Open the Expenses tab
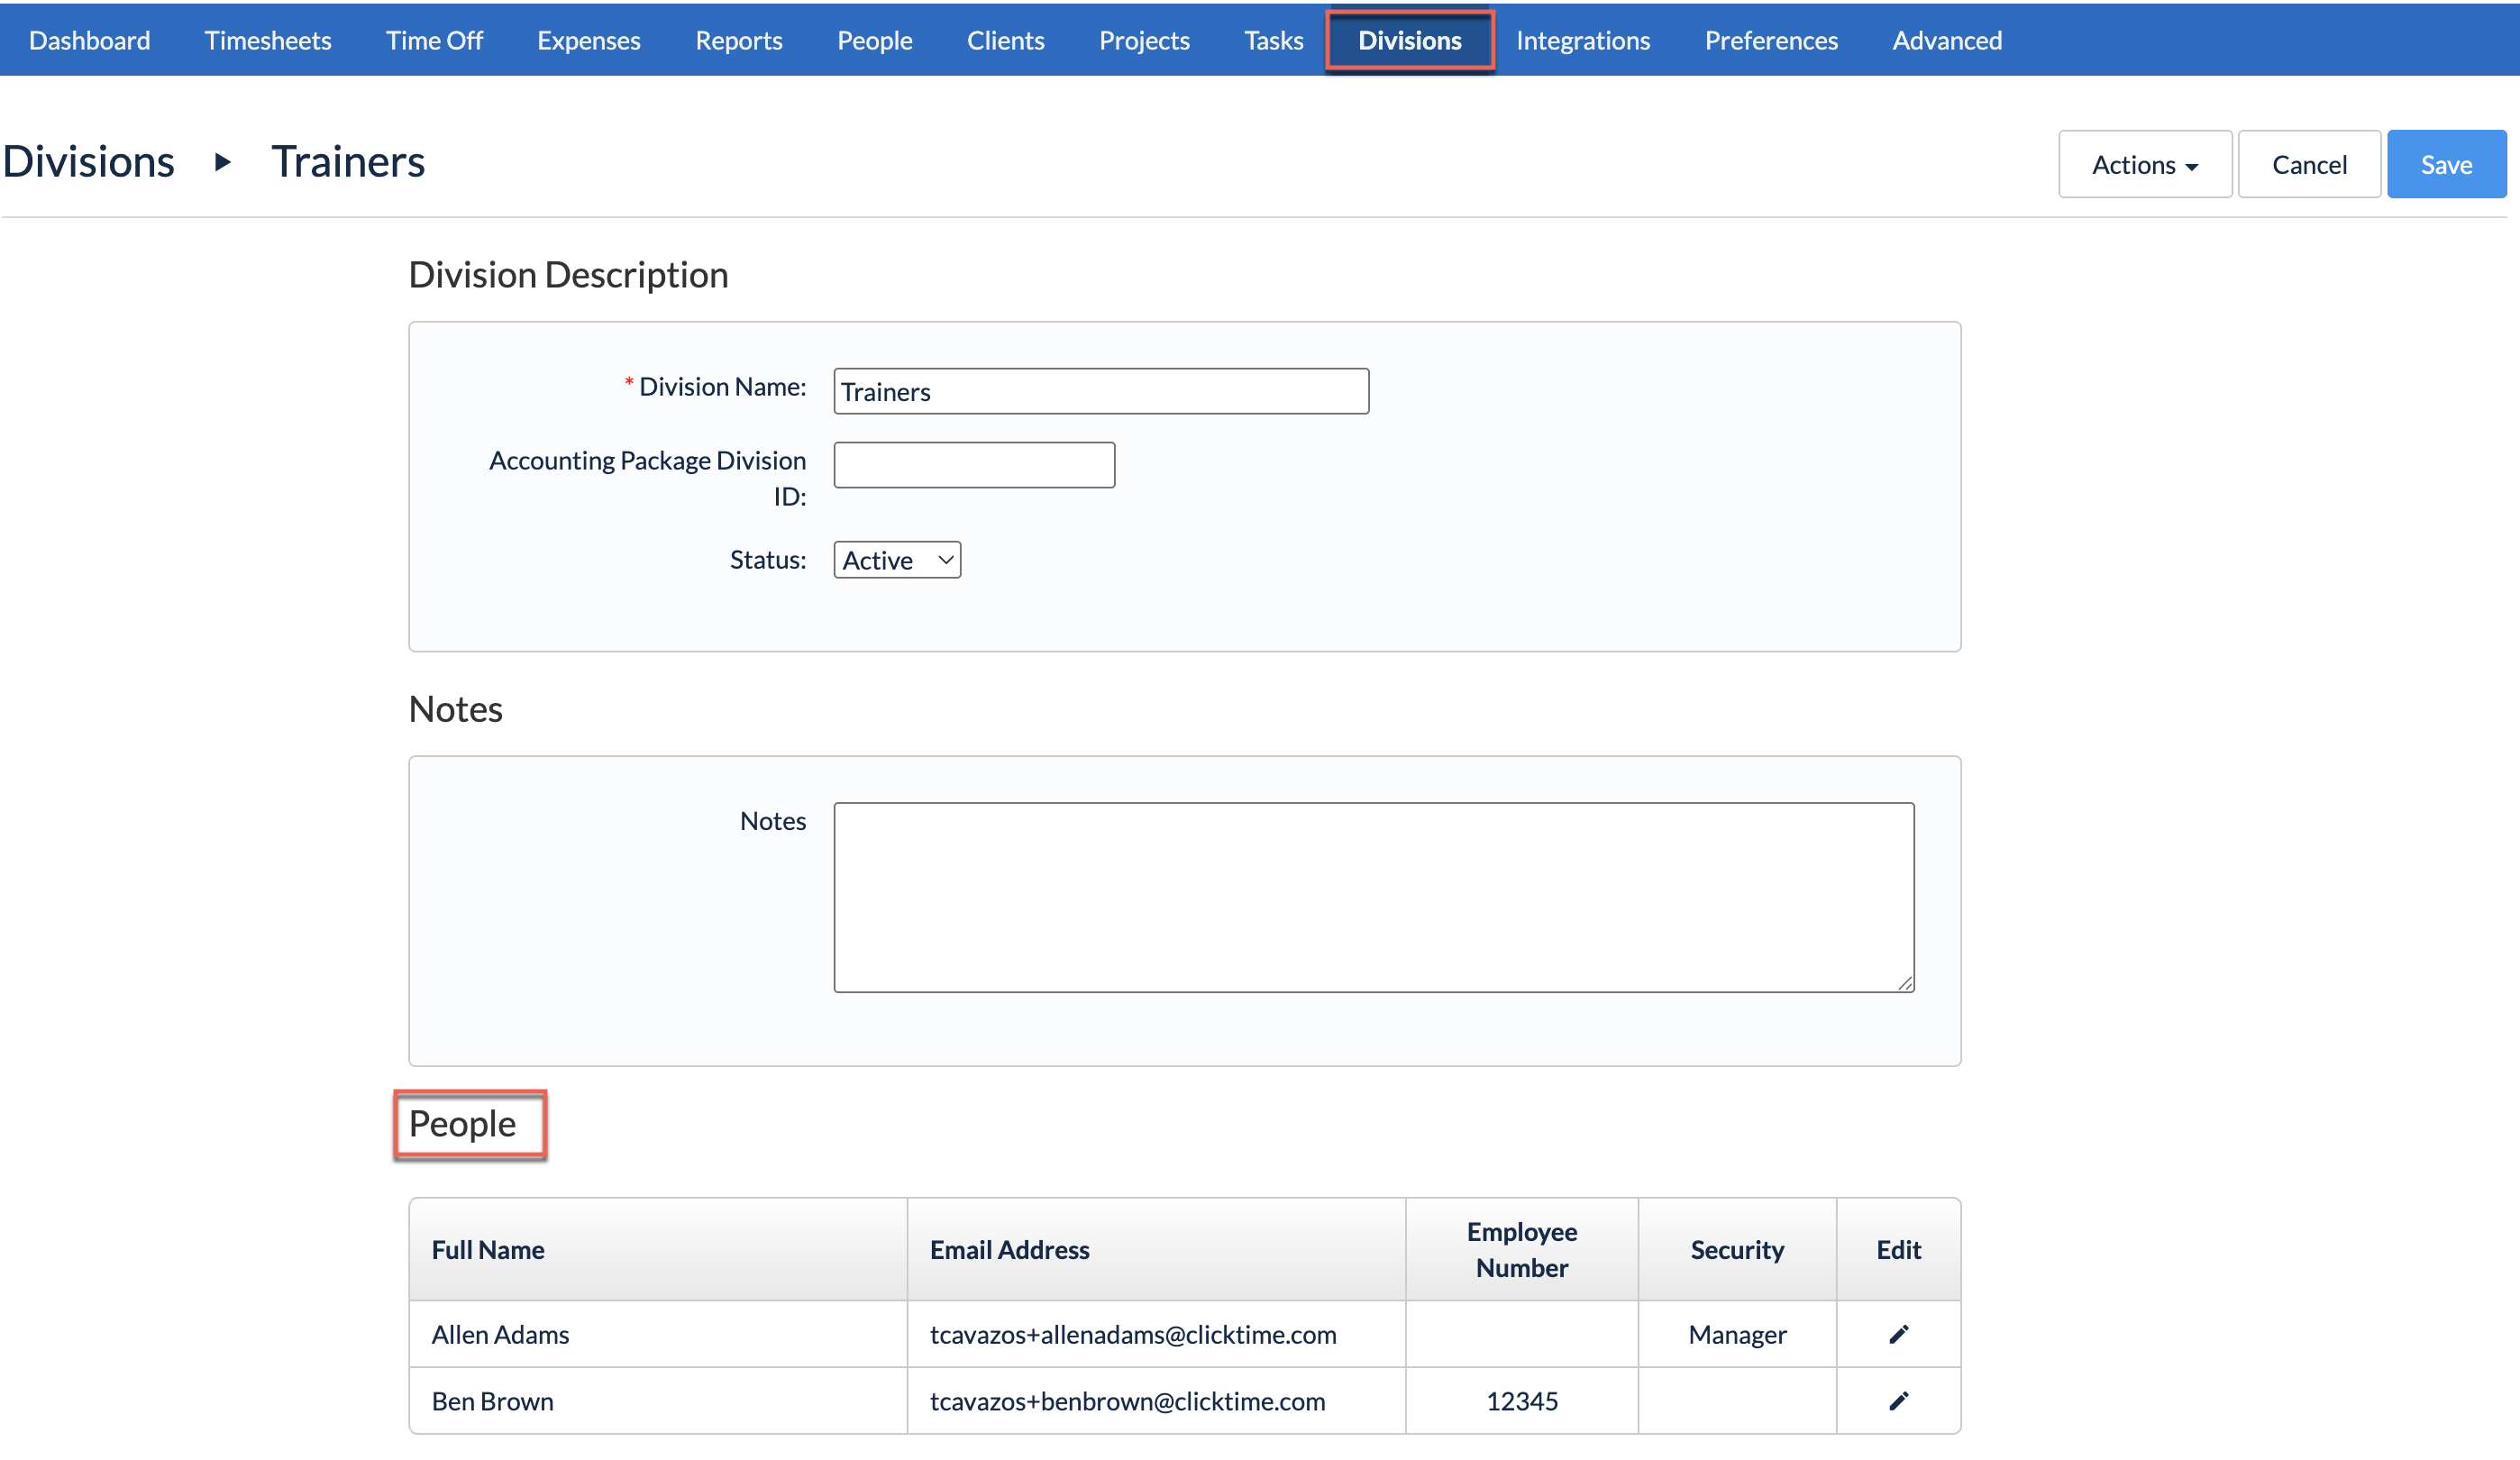This screenshot has width=2520, height=1460. (x=589, y=40)
